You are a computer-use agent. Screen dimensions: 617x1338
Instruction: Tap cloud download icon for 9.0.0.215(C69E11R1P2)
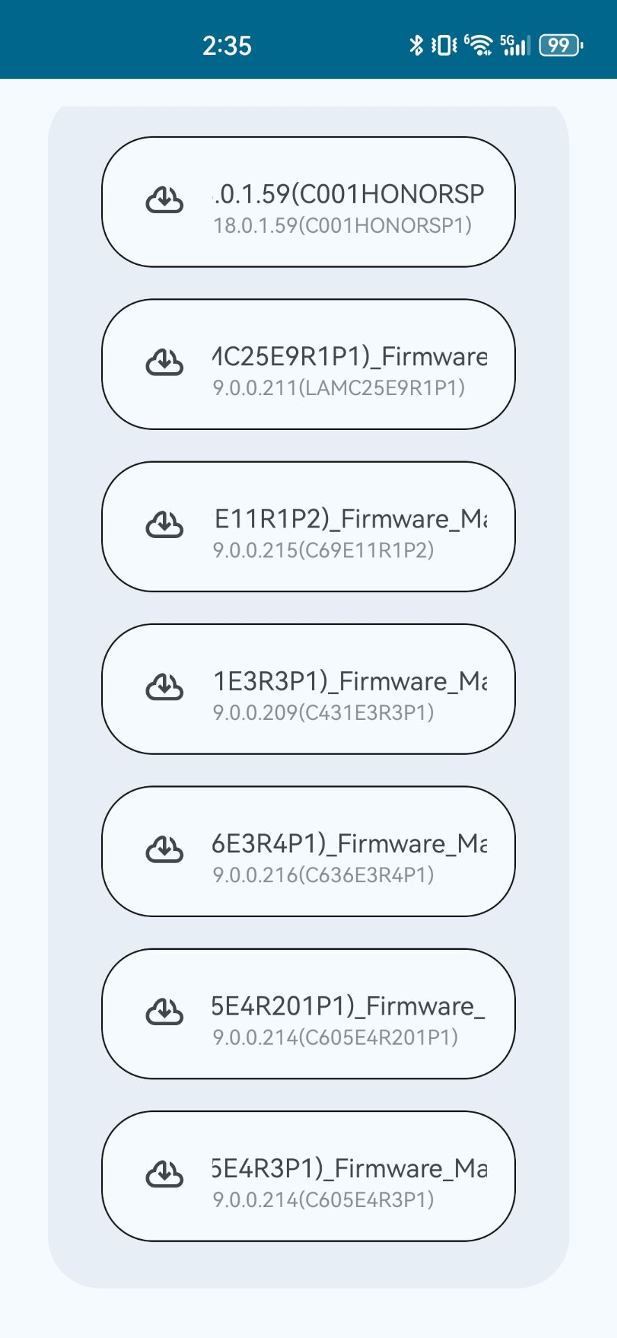click(164, 525)
